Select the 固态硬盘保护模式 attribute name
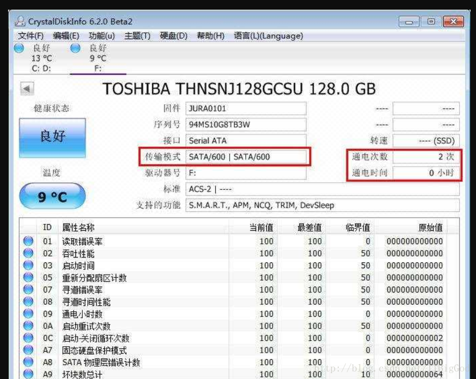Screen dimensions: 476x379 [95, 351]
